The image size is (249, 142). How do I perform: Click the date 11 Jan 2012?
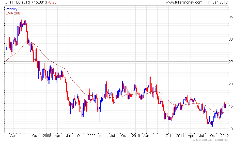217,2
